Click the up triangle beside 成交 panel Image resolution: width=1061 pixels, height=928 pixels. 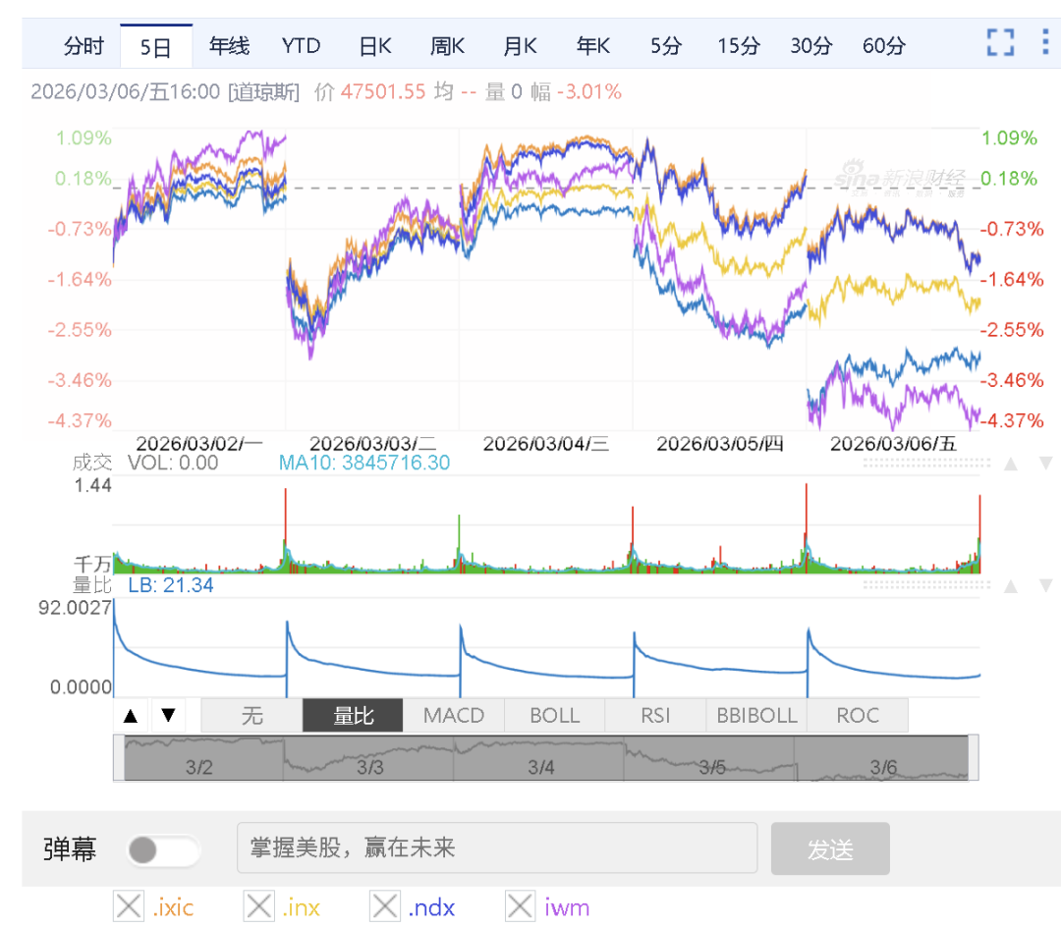point(1010,464)
